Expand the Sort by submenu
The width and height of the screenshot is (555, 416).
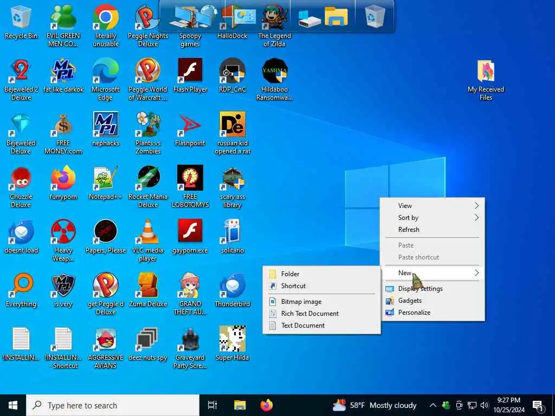click(432, 218)
